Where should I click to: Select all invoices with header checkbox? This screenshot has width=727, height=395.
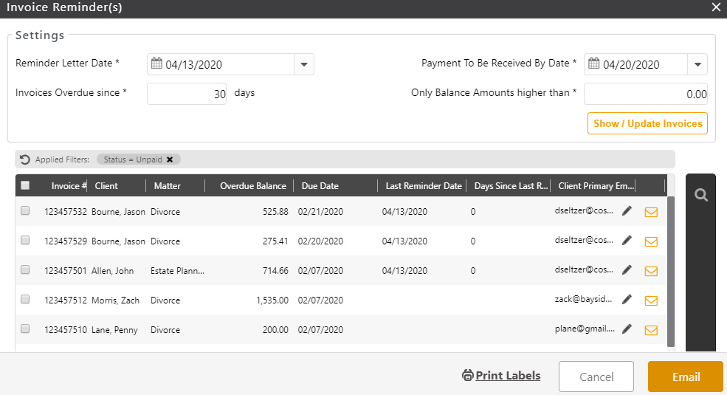tap(25, 185)
